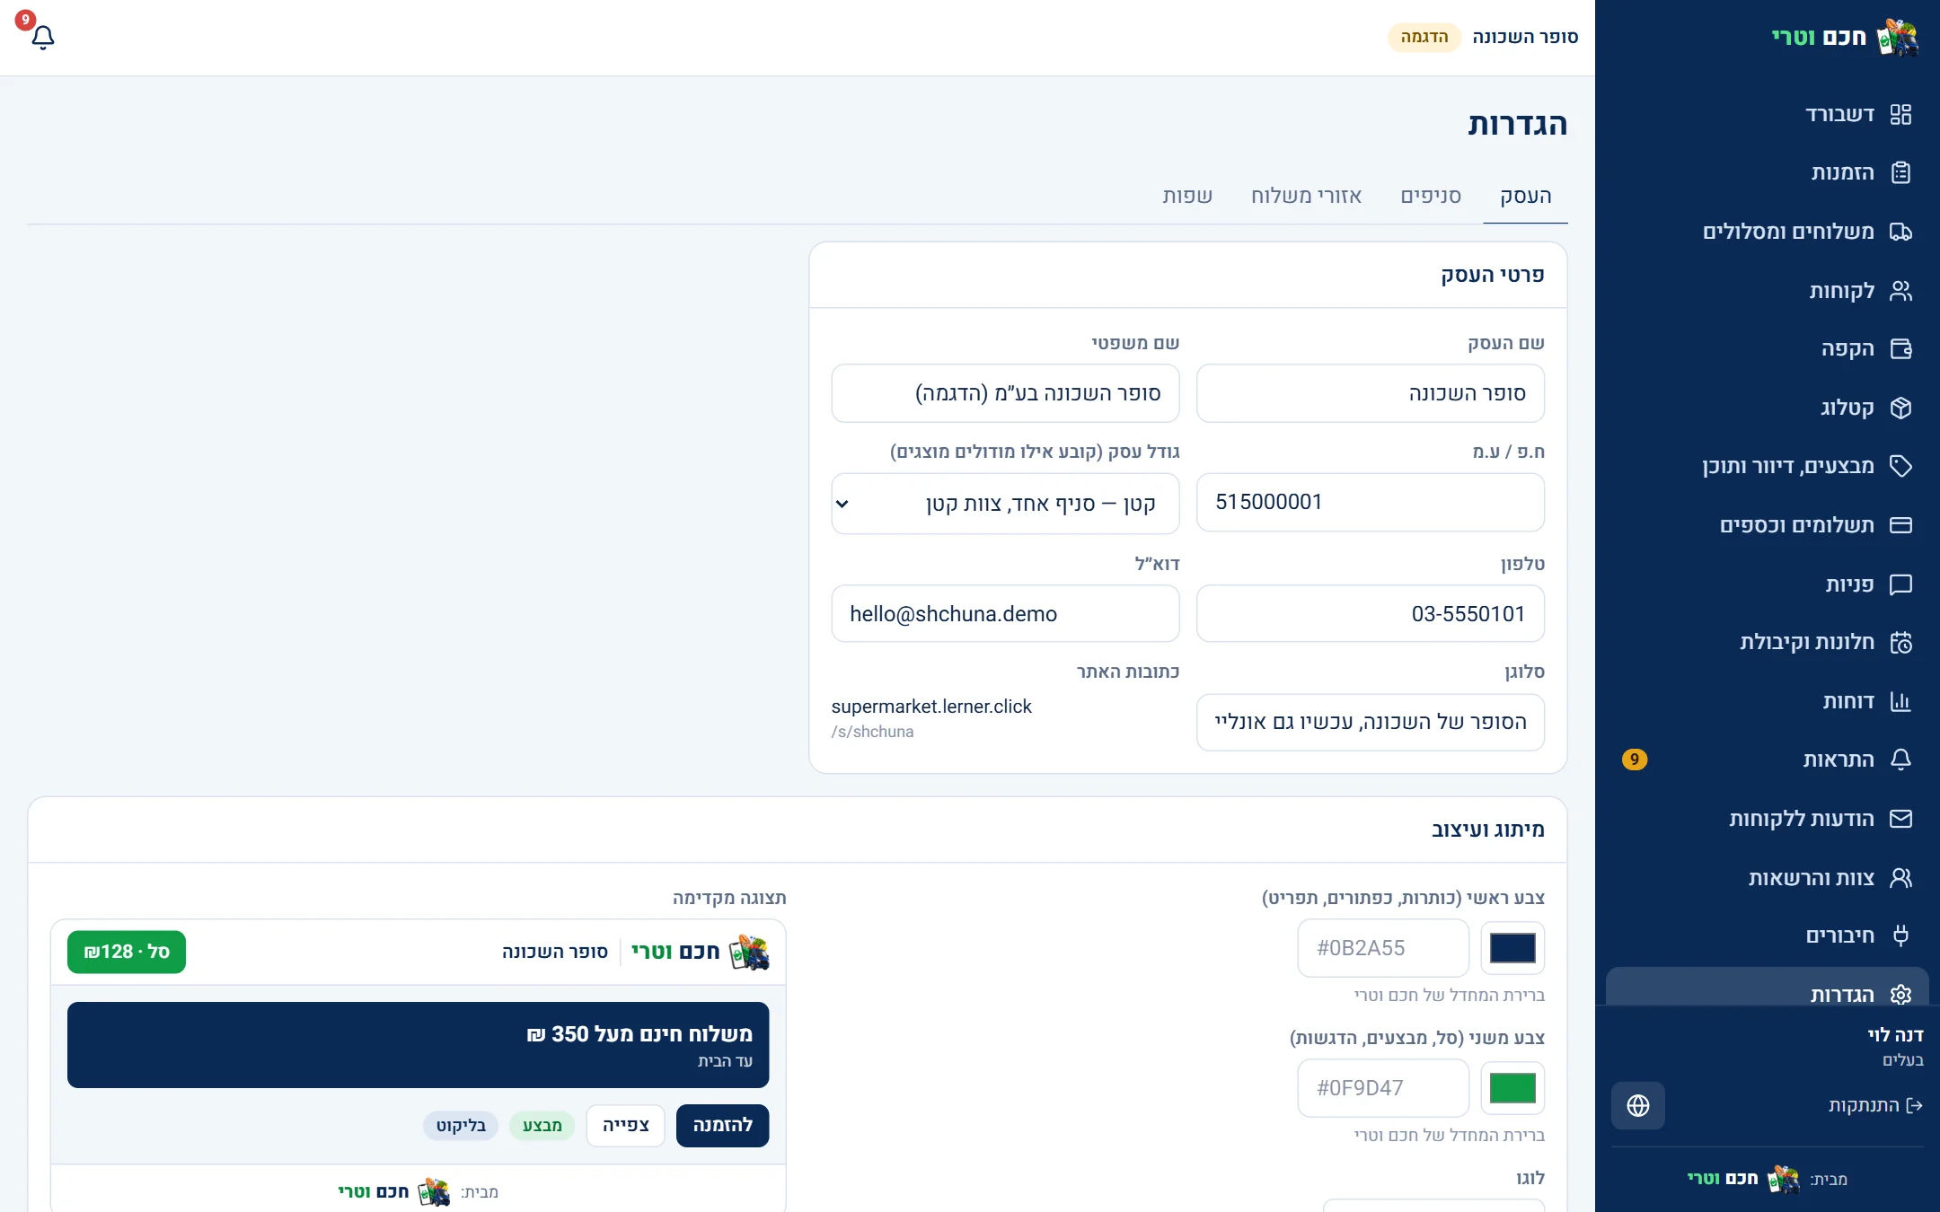
Task: Open דוחות chart icon
Action: (1900, 701)
